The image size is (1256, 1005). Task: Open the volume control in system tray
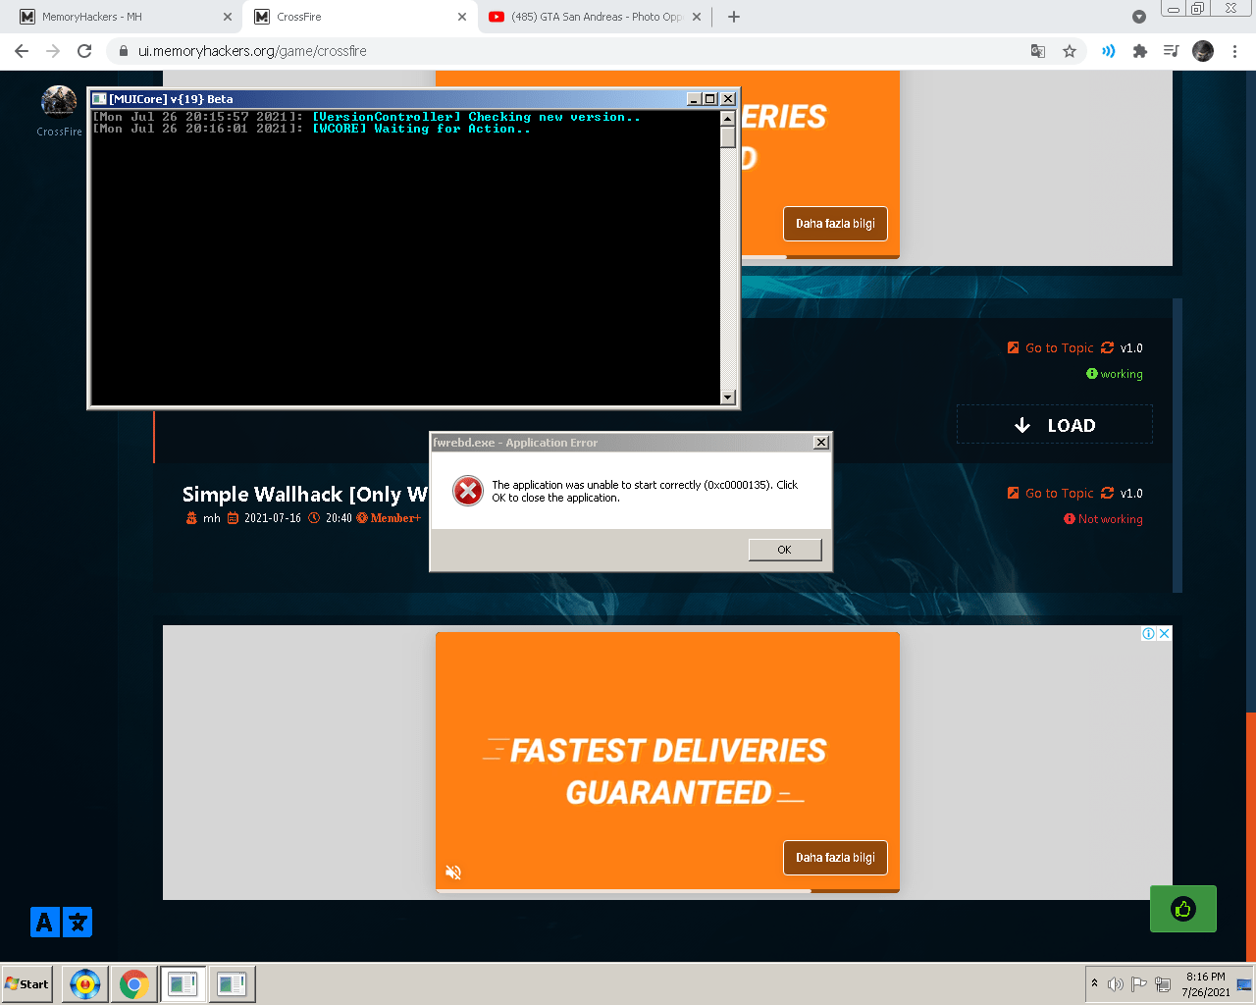1116,984
